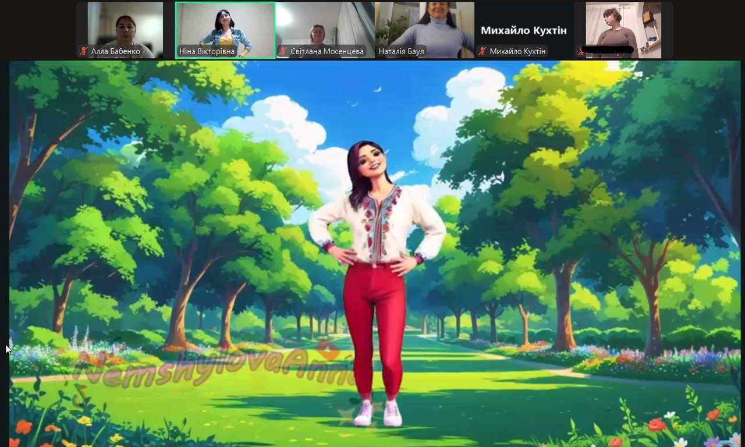Click the large Михайло Кухтін camera-off name
The image size is (745, 447).
point(523,30)
